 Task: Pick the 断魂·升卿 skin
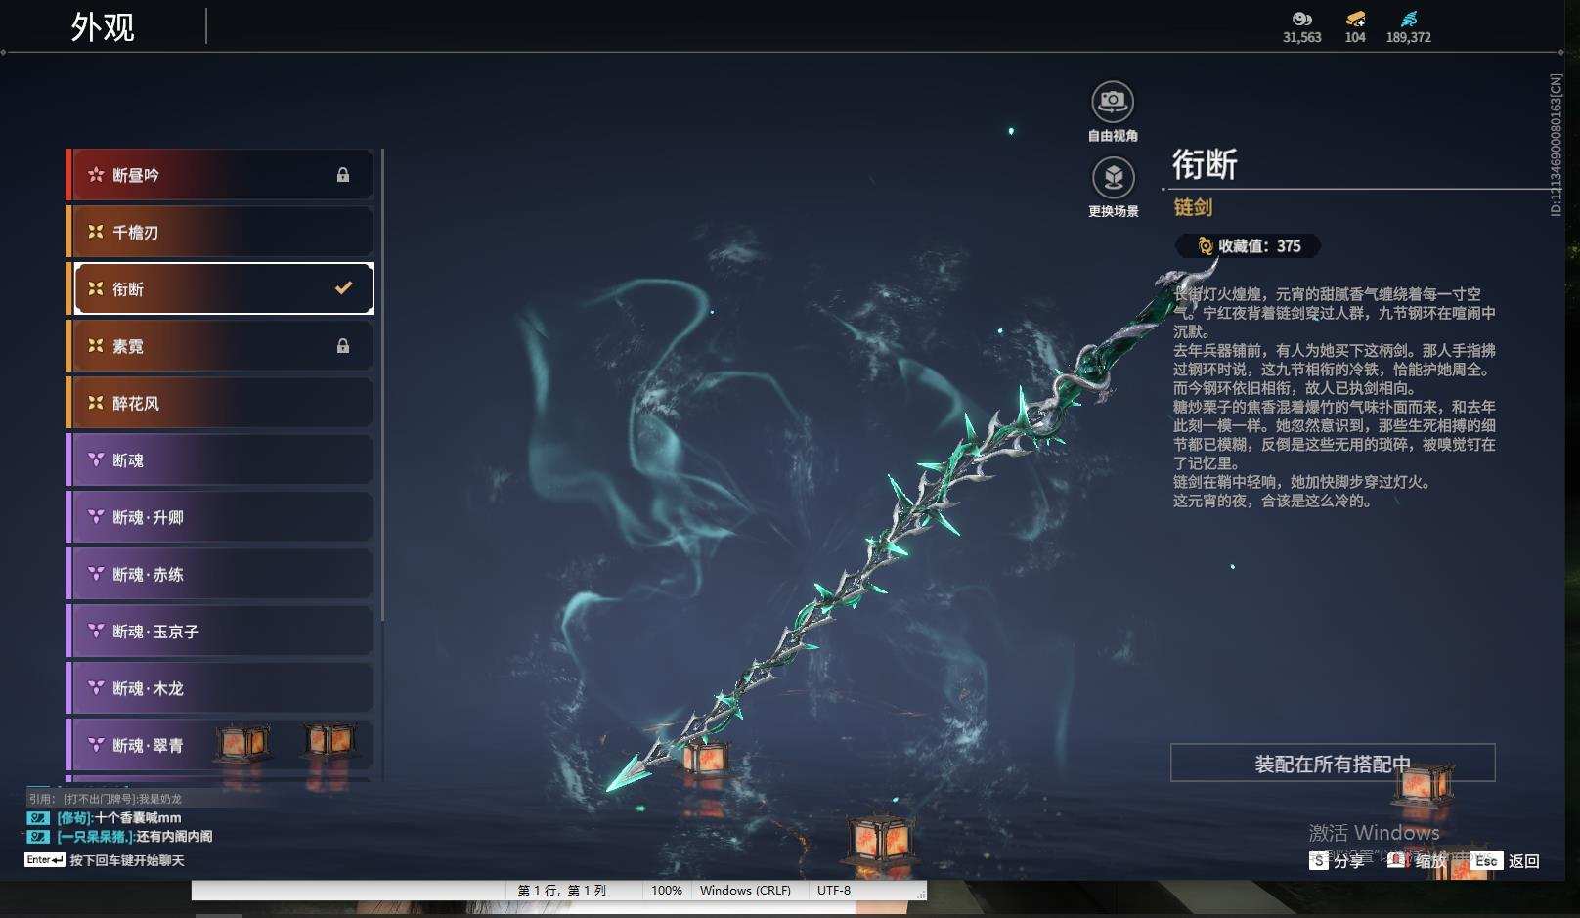220,517
